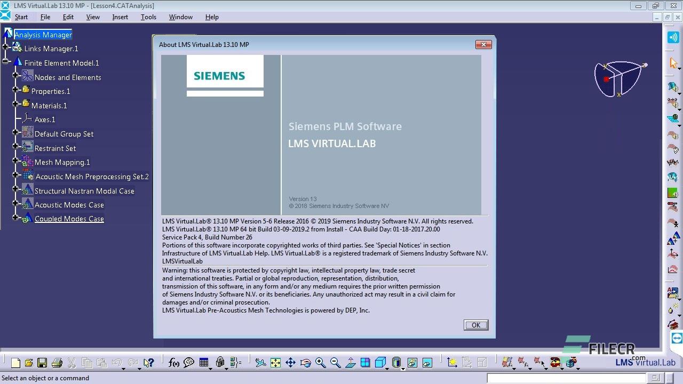This screenshot has height=384, width=683.
Task: Click the orange Select arrow tool
Action: pyautogui.click(x=673, y=63)
